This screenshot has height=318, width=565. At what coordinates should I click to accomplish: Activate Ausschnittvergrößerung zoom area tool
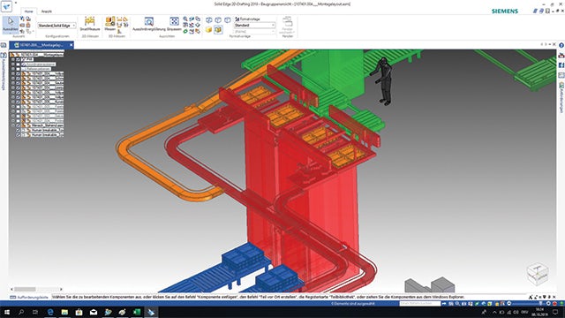click(149, 24)
